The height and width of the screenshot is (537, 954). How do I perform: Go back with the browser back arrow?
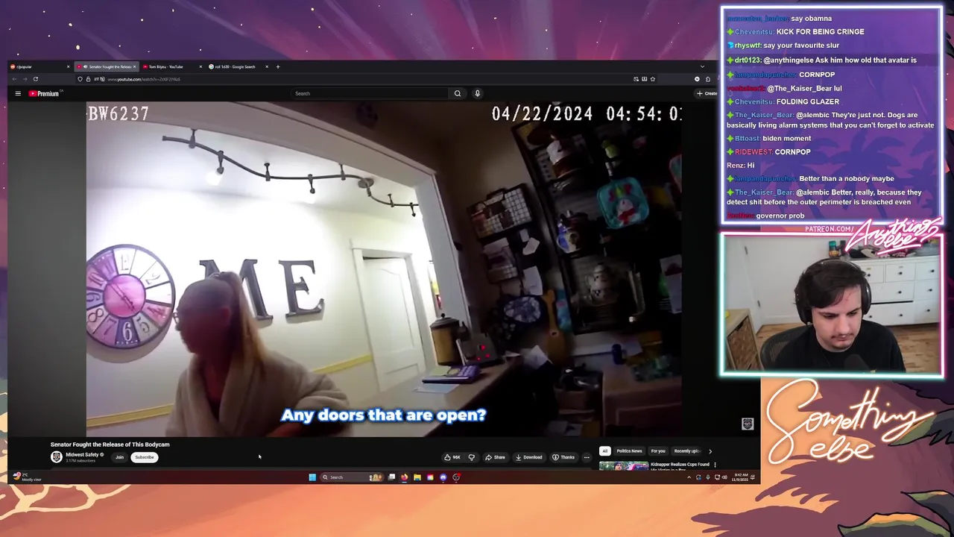(13, 79)
